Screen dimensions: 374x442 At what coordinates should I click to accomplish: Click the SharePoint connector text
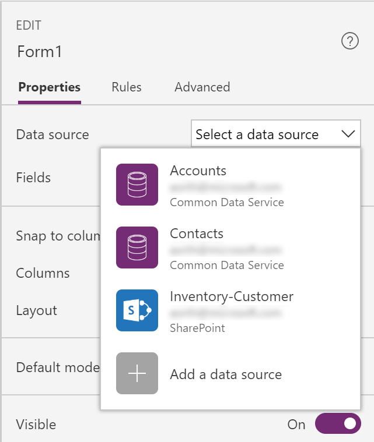[x=197, y=328]
